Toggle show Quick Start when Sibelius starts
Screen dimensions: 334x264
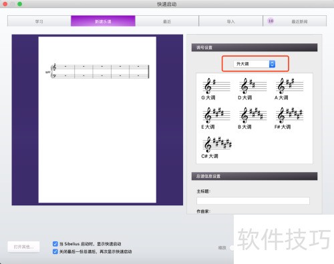pyautogui.click(x=55, y=244)
